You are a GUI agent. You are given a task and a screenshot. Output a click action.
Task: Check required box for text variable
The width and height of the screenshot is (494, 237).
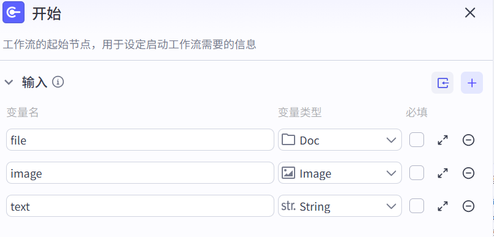(x=417, y=206)
